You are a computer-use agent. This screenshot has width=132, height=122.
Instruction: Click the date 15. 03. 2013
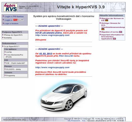click(45, 54)
